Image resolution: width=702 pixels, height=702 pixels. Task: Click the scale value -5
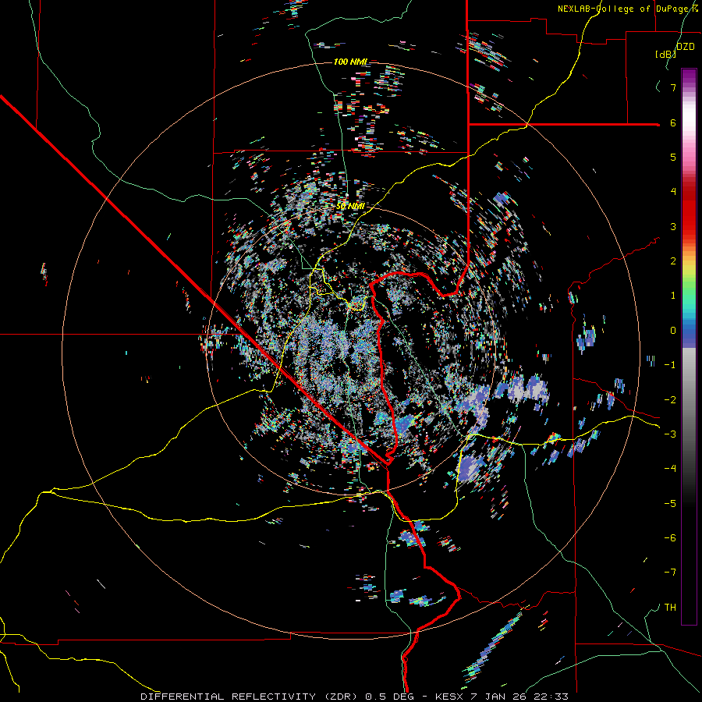pyautogui.click(x=670, y=504)
